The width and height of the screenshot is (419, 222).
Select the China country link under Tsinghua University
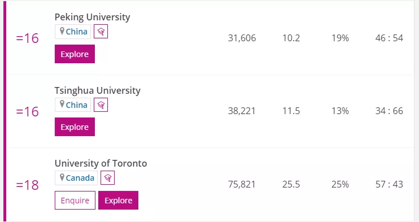(77, 105)
